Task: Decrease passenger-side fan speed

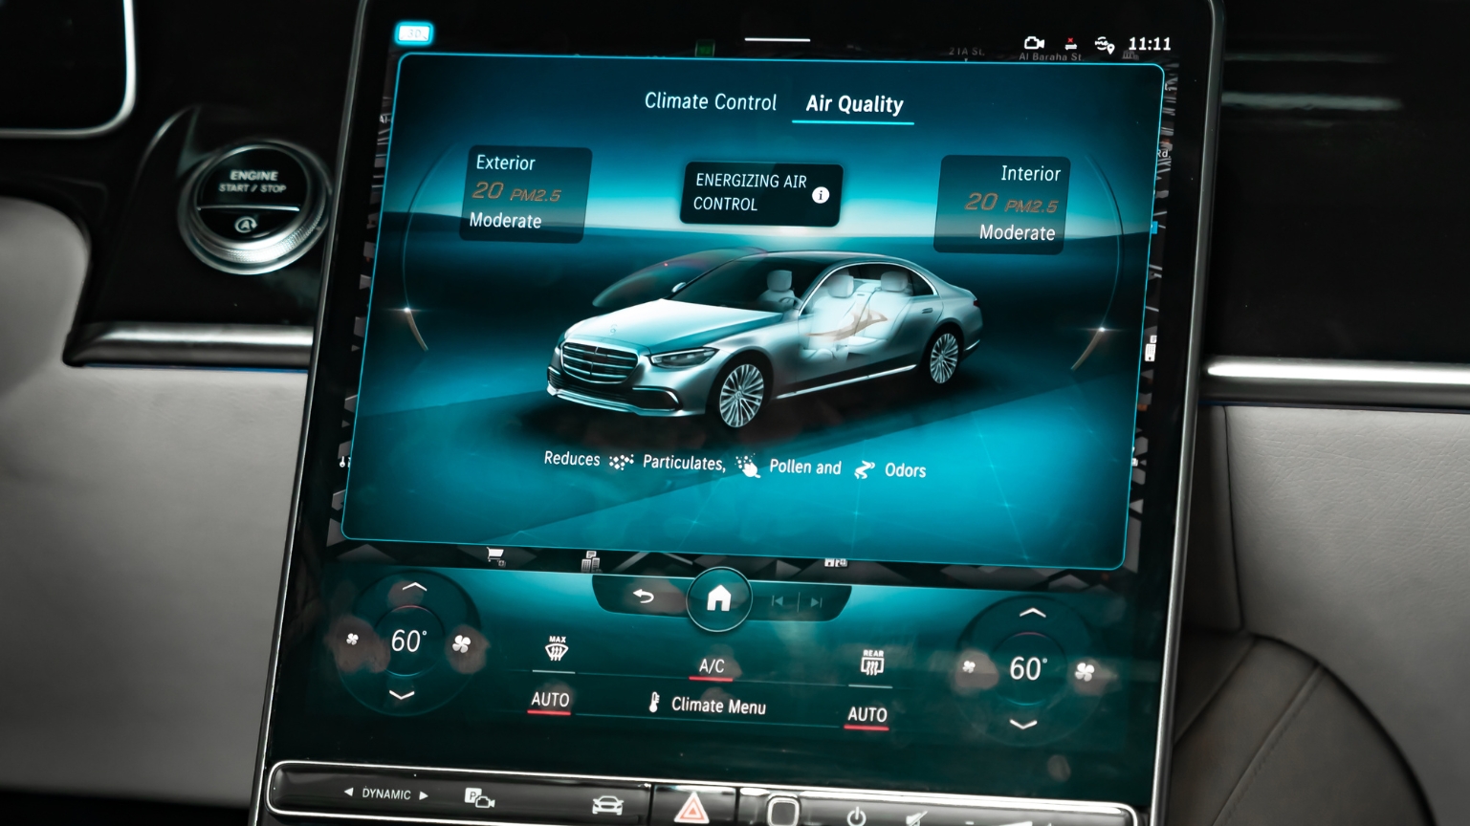Action: (969, 667)
